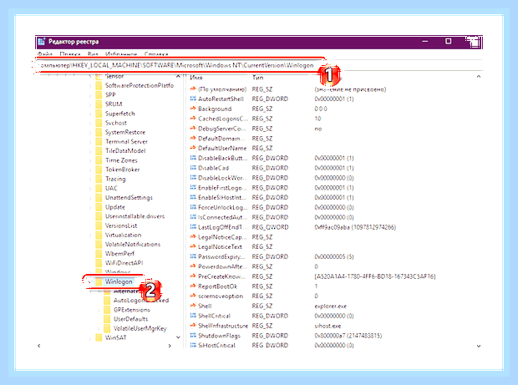Select the ShellCritical value
This screenshot has width=518, height=385.
(214, 316)
